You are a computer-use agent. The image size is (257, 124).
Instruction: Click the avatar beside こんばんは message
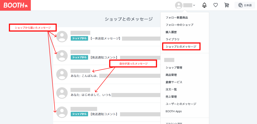coord(62,74)
